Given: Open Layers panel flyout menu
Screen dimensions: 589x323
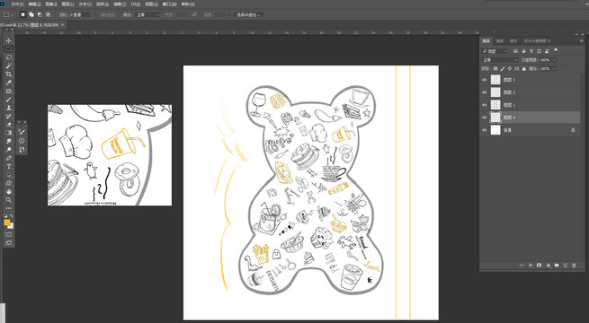Looking at the screenshot, I should click(582, 41).
